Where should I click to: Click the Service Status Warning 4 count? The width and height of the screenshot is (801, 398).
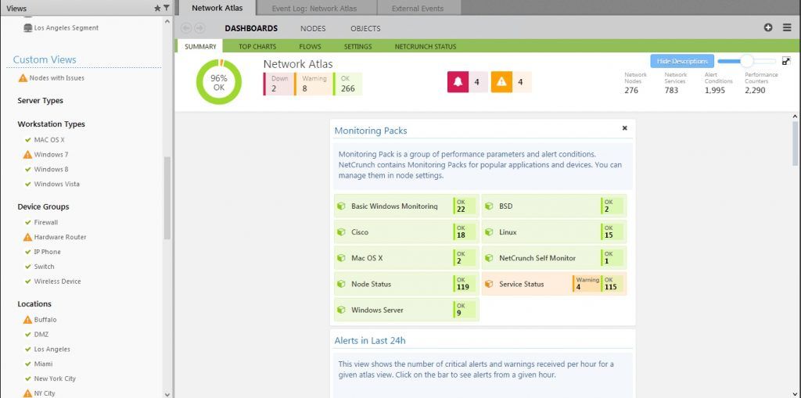587,284
